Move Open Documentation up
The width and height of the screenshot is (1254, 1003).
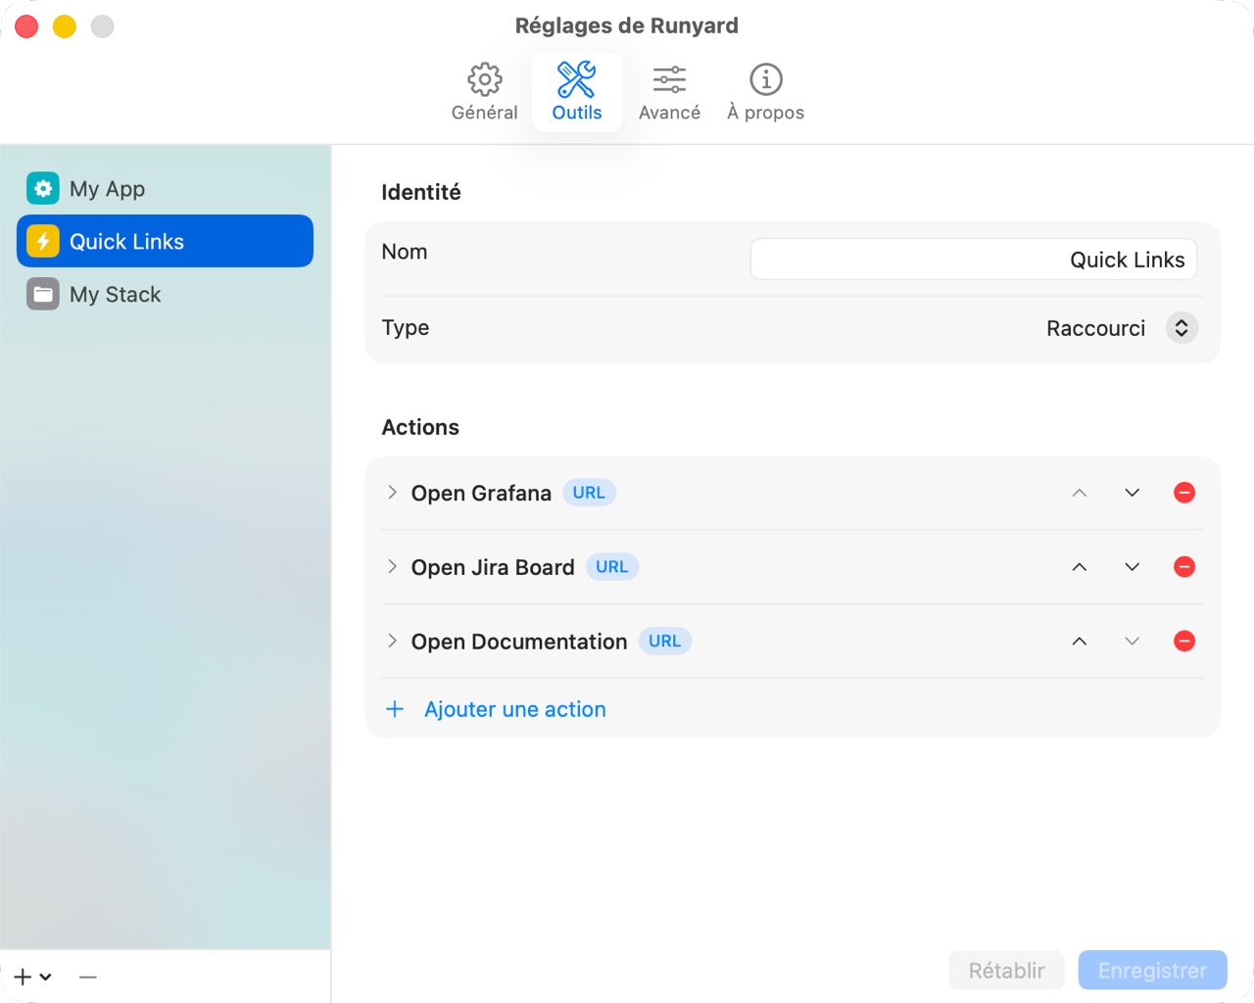pos(1079,642)
